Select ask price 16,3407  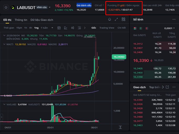138,48
